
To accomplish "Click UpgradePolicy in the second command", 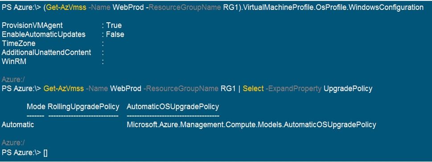I will [x=348, y=89].
